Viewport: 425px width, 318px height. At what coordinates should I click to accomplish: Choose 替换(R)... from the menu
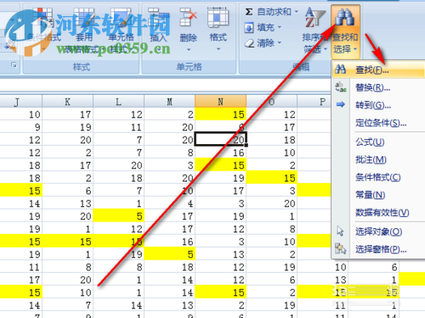click(379, 87)
